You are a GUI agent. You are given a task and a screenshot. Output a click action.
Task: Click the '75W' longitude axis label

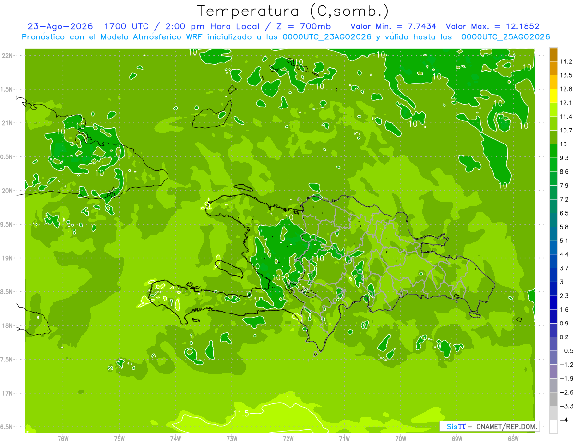[119, 439]
